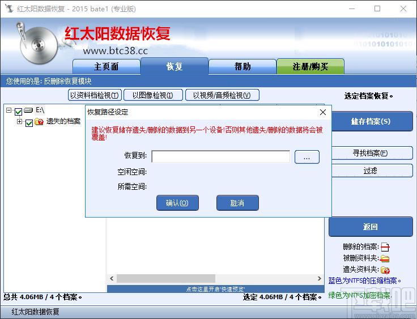417x319 pixels.
Task: Cancel the recovery path dialog with 取消
Action: pos(237,203)
